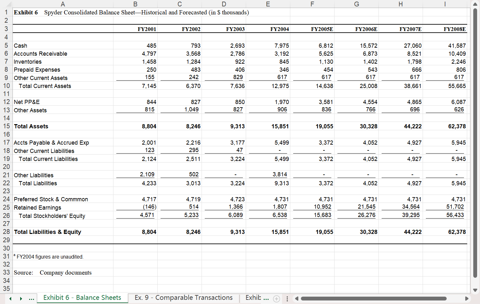Select Inventories FY2007E value 1,798
The height and width of the screenshot is (304, 480).
[401, 61]
